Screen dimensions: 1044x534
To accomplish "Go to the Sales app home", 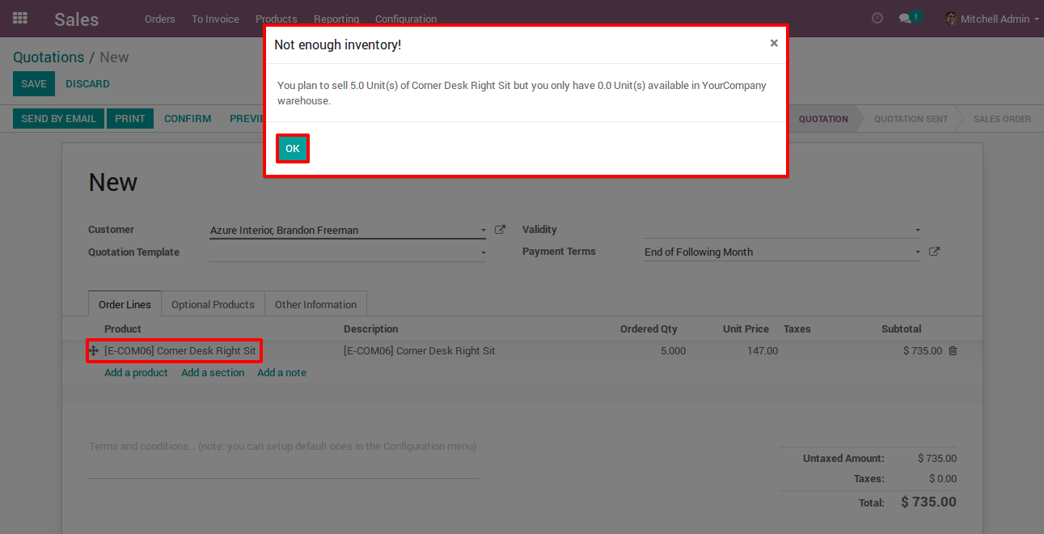I will tap(77, 19).
